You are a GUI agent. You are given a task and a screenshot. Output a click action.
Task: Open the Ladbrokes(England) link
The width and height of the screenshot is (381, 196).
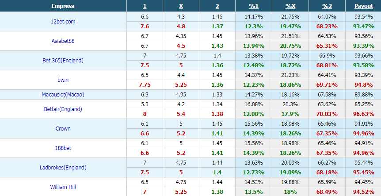click(x=63, y=167)
